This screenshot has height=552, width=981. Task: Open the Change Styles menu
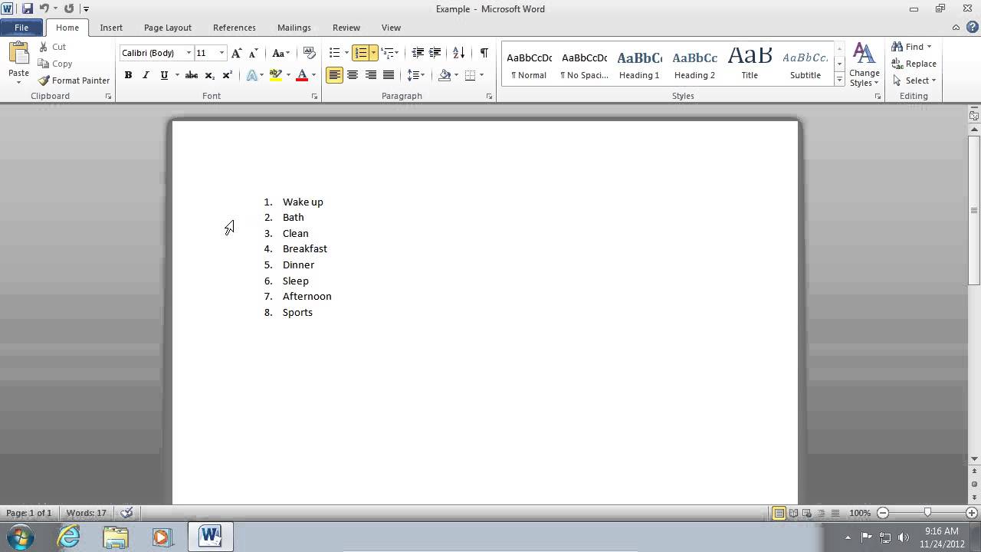[x=865, y=64]
